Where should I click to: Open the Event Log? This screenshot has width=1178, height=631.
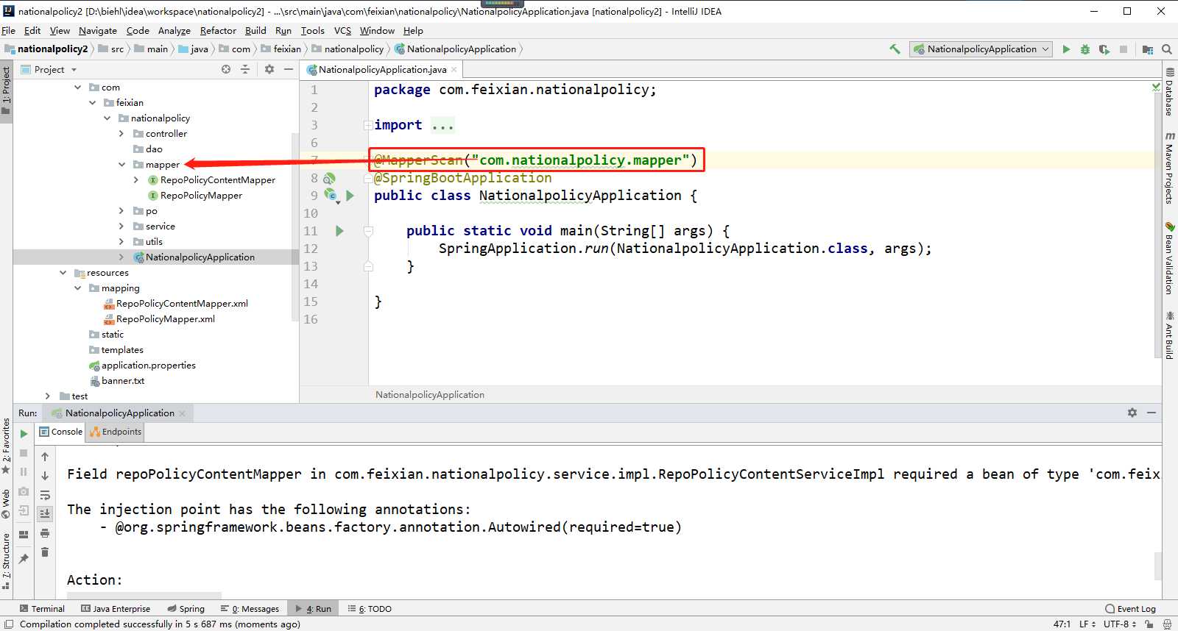pyautogui.click(x=1130, y=608)
